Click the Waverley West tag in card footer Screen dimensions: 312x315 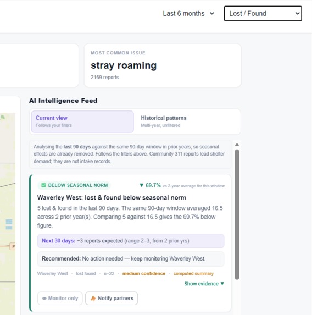coord(53,274)
